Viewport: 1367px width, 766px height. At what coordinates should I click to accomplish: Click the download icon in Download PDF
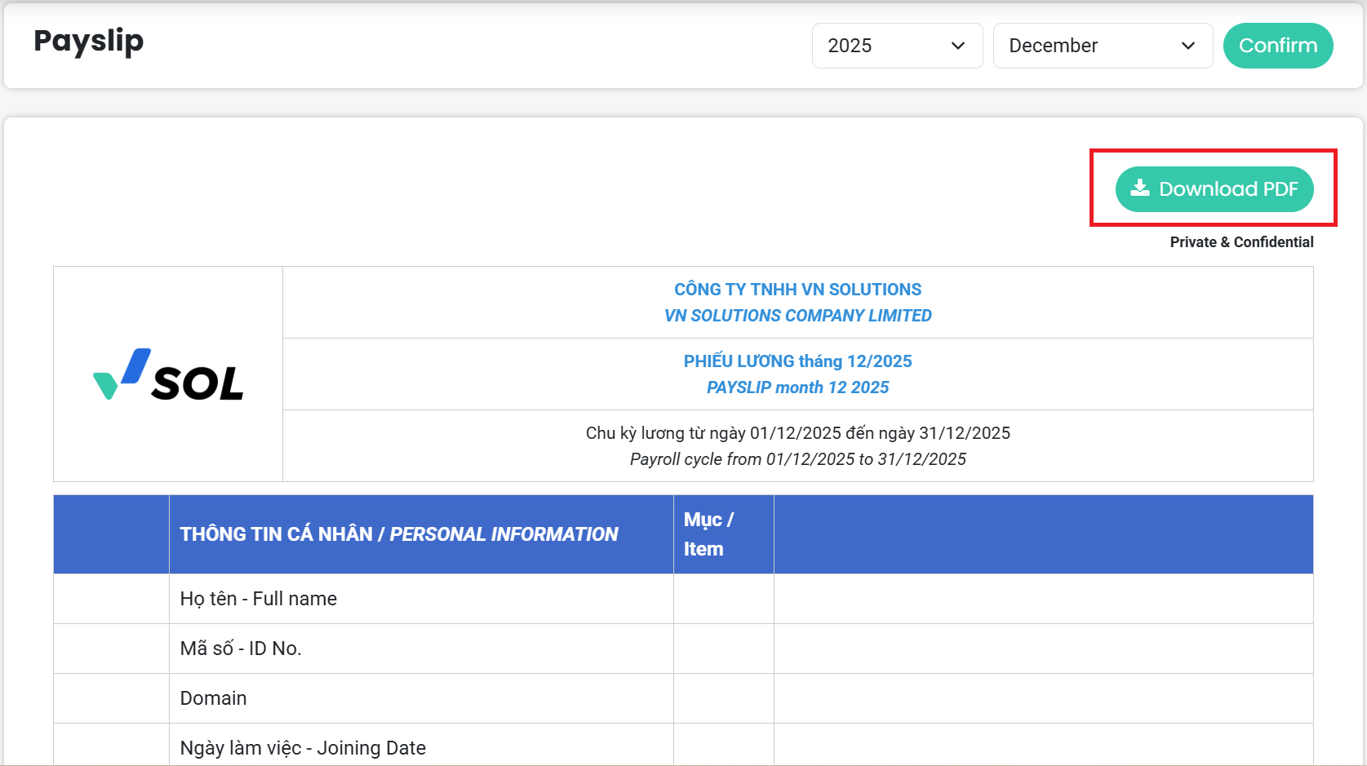tap(1140, 188)
